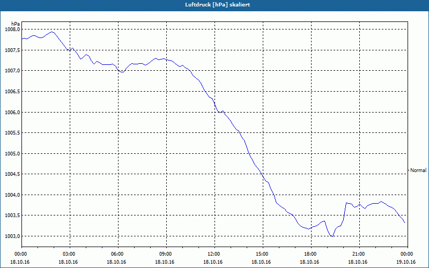Click the 15:00 time label

coord(263,254)
